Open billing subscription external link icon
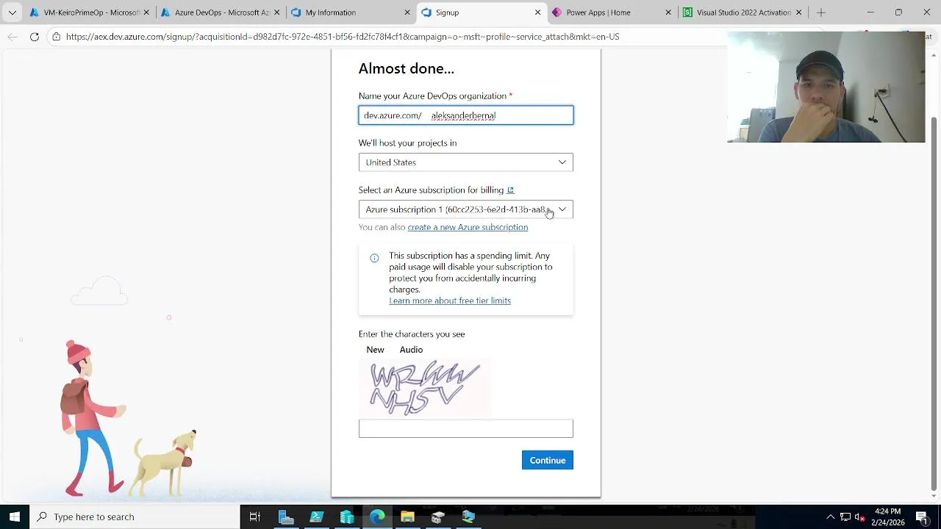The height and width of the screenshot is (529, 941). point(510,190)
